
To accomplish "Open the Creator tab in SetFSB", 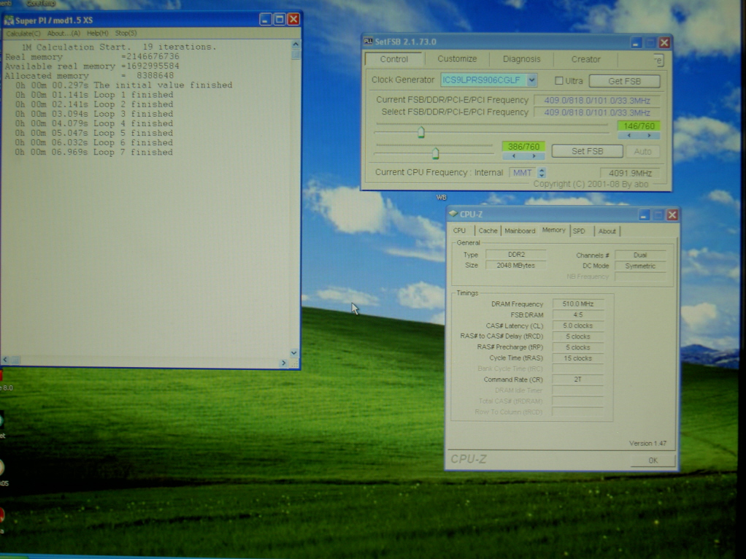I will click(x=585, y=59).
